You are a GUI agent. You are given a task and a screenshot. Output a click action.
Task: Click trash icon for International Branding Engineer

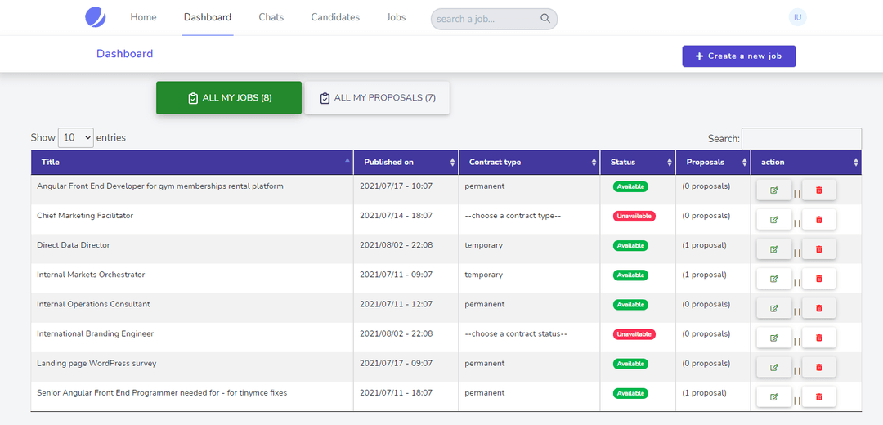[818, 338]
